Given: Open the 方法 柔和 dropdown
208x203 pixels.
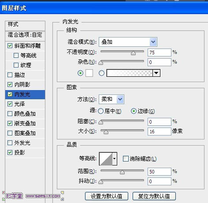Looking at the screenshot, I should pyautogui.click(x=111, y=99).
